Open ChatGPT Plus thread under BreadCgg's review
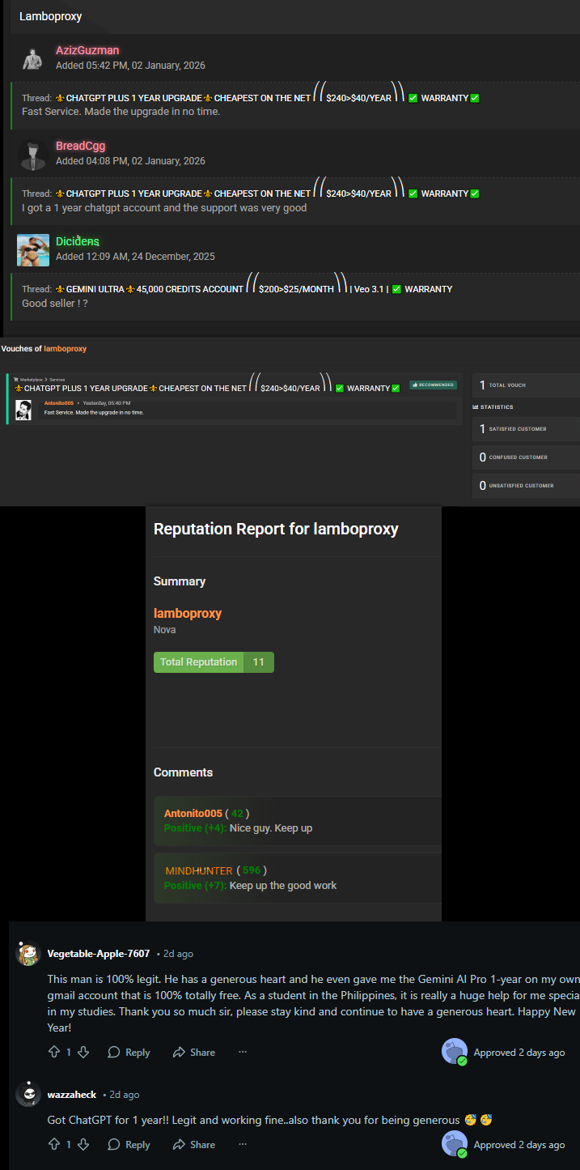580x1170 pixels. tap(267, 194)
